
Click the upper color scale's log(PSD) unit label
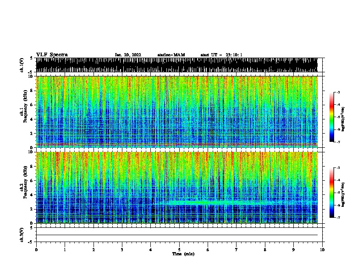[343, 119]
